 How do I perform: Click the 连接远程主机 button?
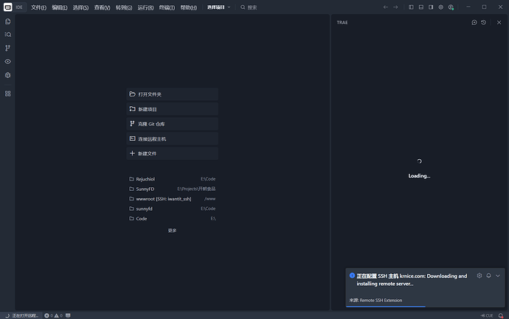click(x=173, y=139)
